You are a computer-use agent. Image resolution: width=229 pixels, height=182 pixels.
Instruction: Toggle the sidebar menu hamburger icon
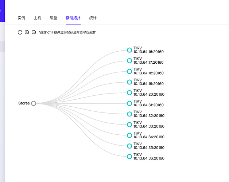[x=1, y=10]
